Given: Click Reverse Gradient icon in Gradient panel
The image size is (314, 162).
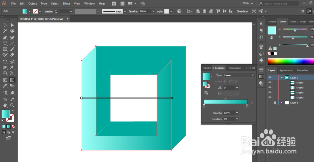Looking at the screenshot, I should 206,93.
